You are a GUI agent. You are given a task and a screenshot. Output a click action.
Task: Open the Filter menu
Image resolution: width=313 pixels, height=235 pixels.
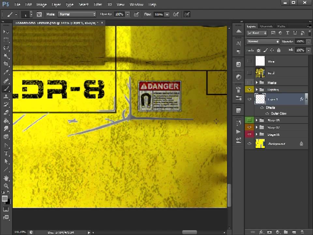[98, 4]
